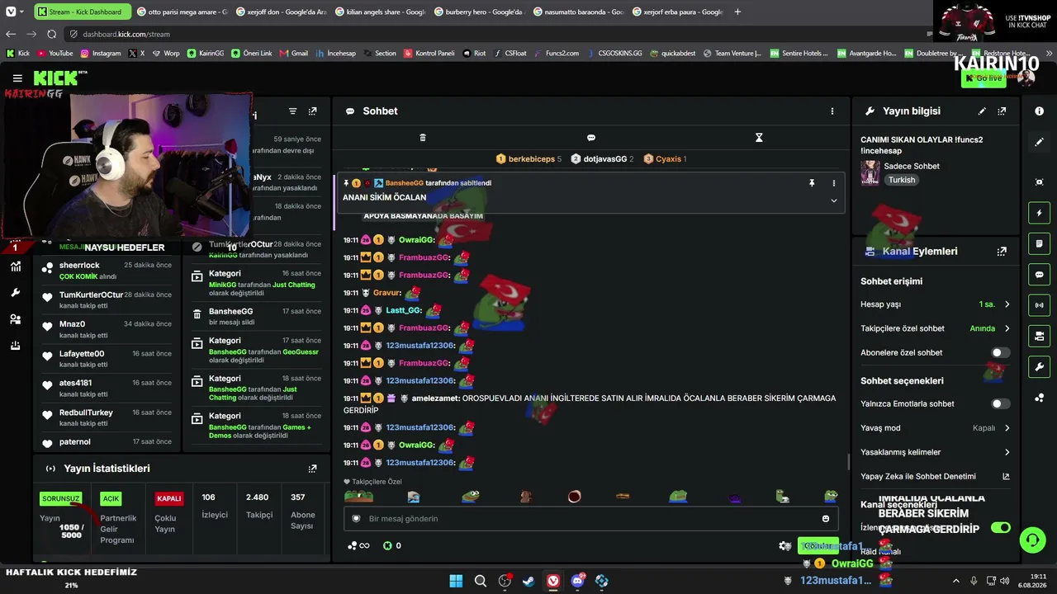Open the Sohbet three-dot menu

pyautogui.click(x=832, y=111)
